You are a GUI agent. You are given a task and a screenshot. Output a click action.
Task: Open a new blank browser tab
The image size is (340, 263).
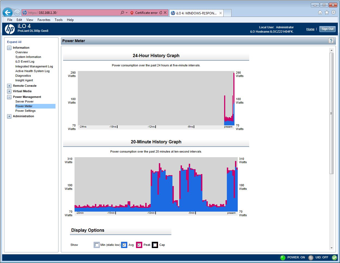[227, 13]
